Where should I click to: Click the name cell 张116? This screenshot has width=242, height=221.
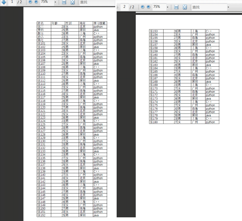pos(44,94)
